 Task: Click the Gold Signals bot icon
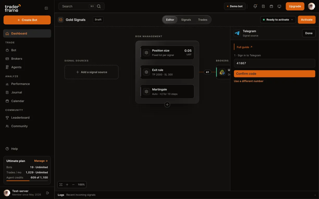[x=61, y=20]
